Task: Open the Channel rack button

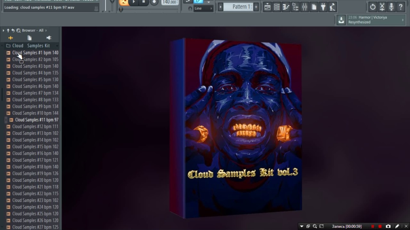Action: pyautogui.click(x=277, y=7)
